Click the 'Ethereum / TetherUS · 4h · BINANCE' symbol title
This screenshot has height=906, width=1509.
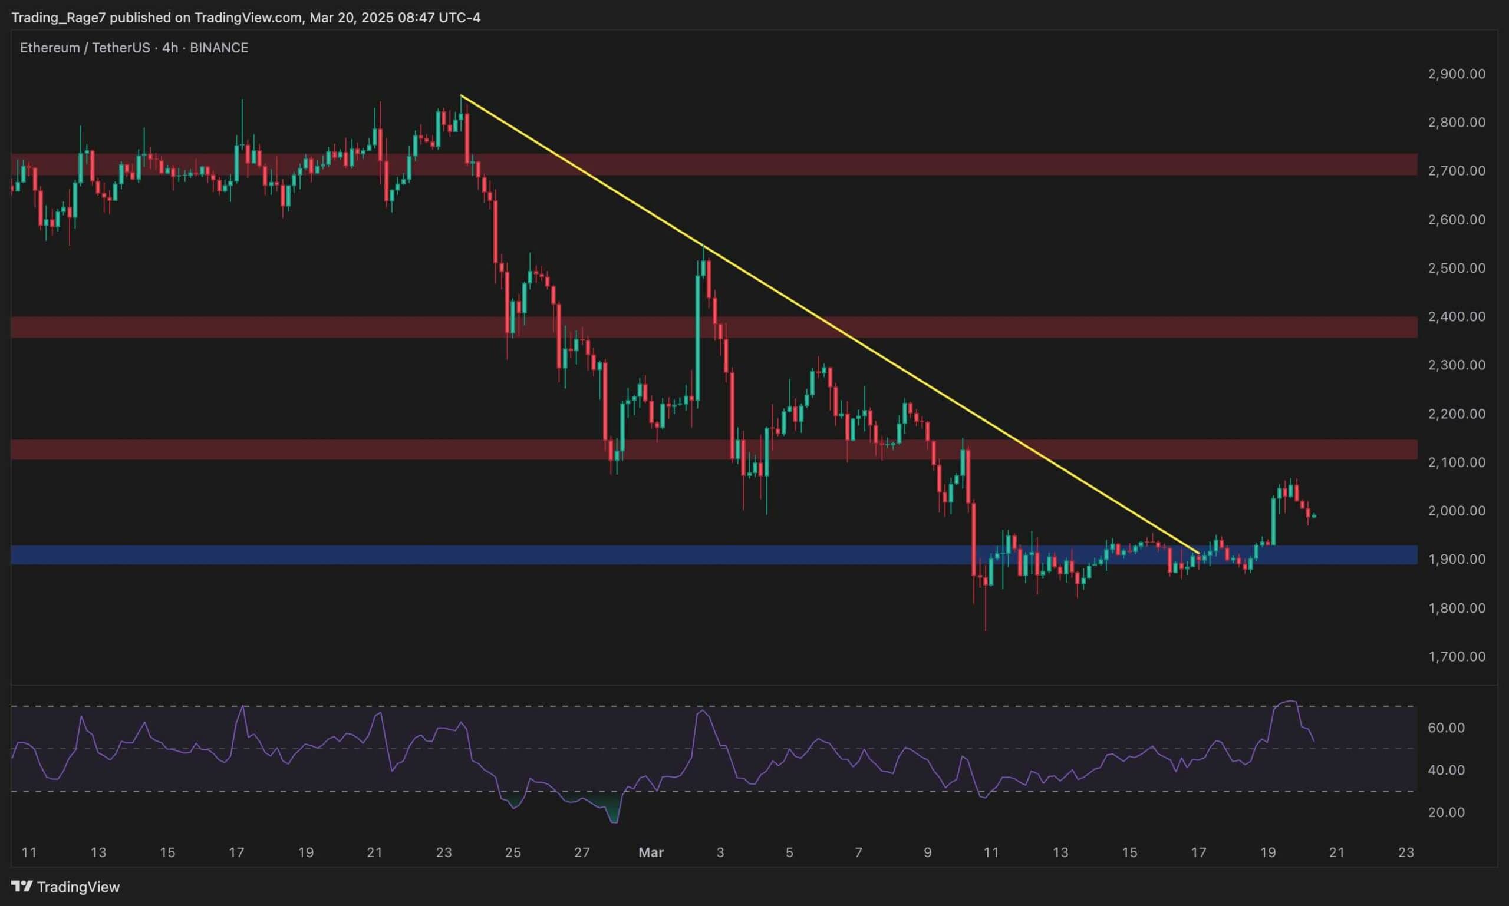pyautogui.click(x=134, y=48)
